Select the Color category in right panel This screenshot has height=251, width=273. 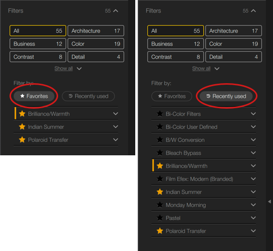(x=233, y=44)
